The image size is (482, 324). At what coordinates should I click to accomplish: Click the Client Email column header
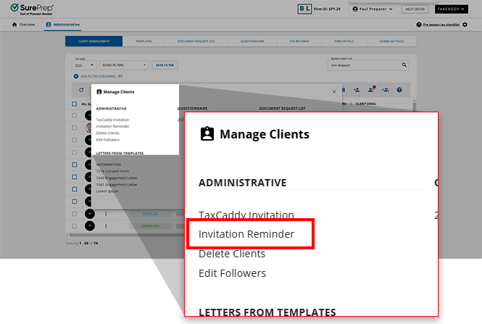366,104
